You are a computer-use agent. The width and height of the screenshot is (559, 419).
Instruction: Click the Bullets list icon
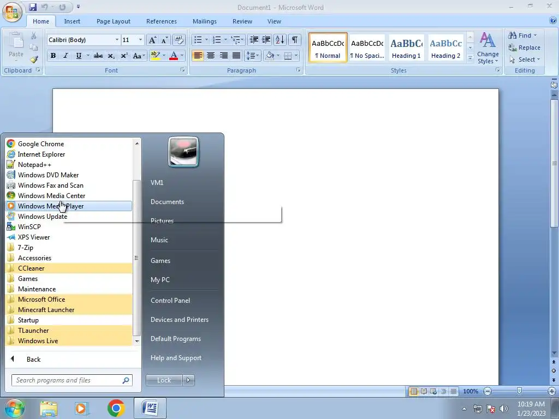198,39
